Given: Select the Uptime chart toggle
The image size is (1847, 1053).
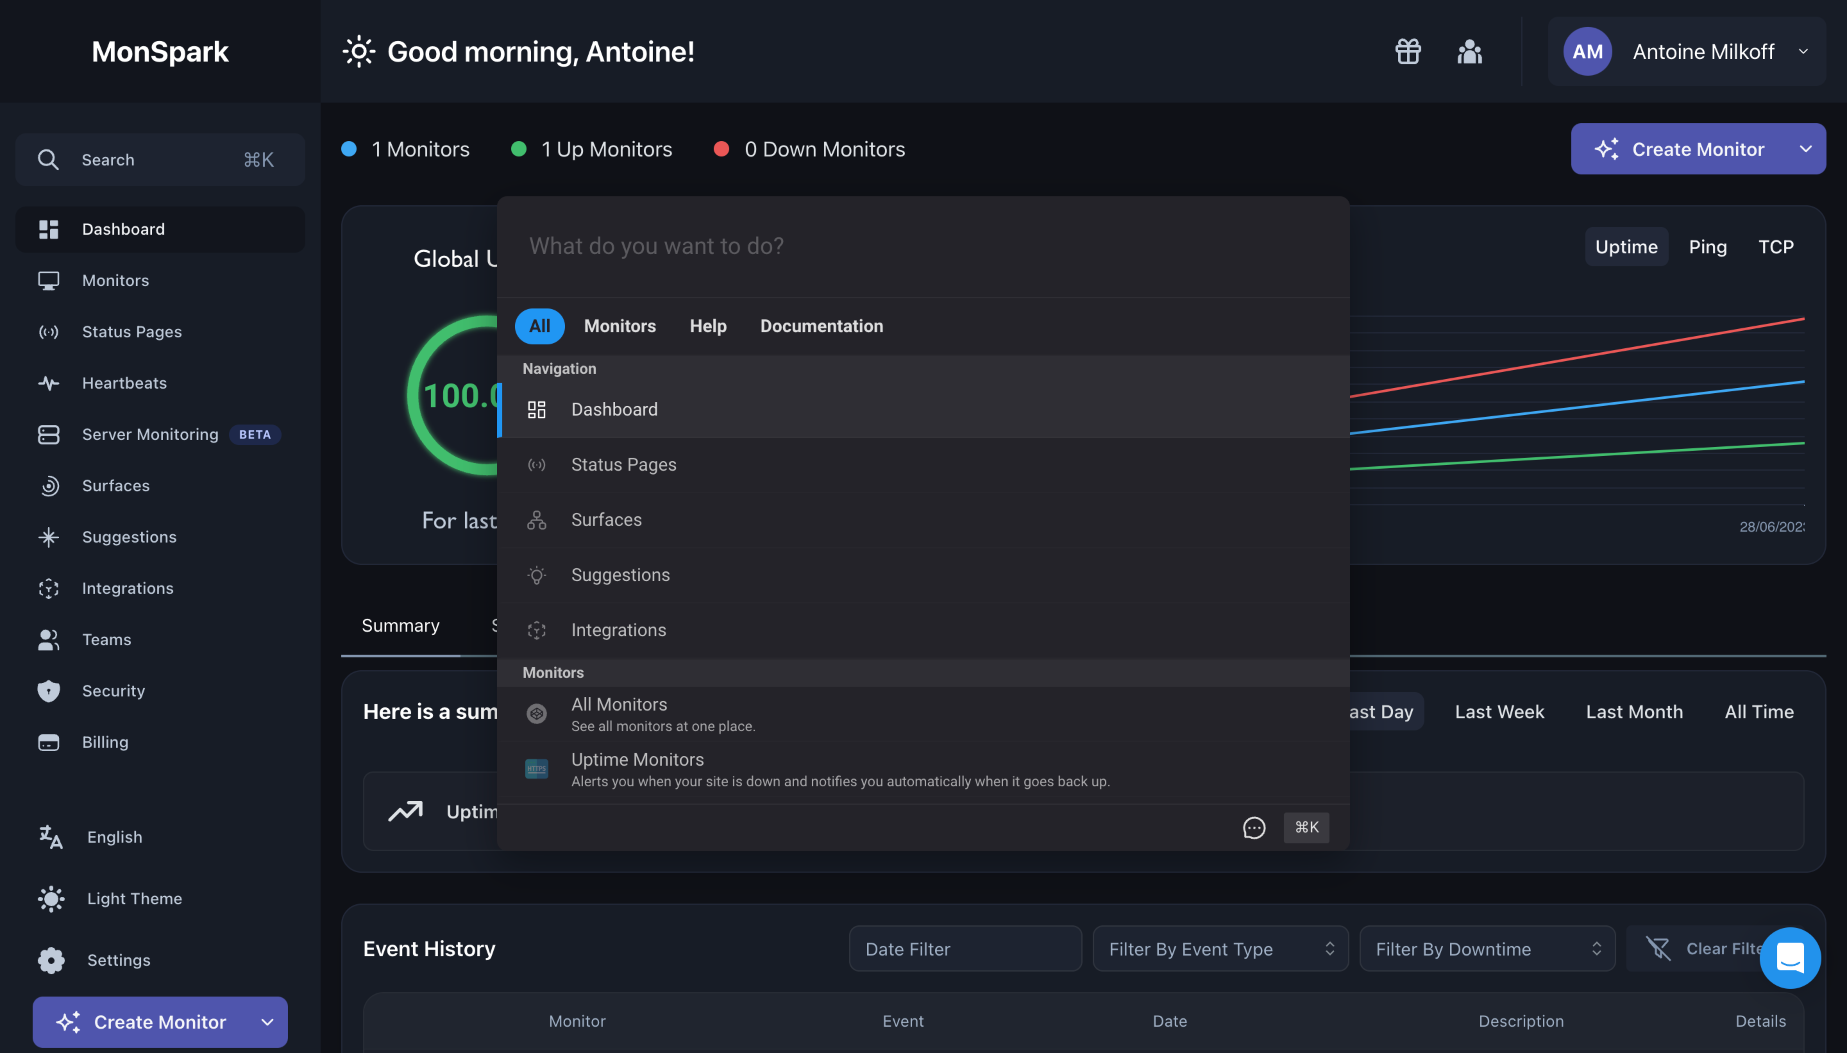Looking at the screenshot, I should (x=1626, y=247).
